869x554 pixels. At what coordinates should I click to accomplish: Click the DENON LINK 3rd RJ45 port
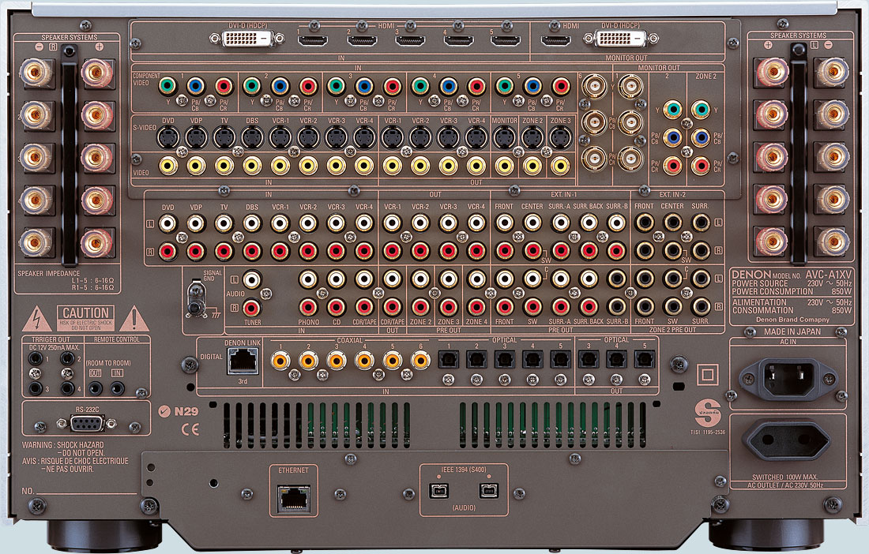click(243, 362)
